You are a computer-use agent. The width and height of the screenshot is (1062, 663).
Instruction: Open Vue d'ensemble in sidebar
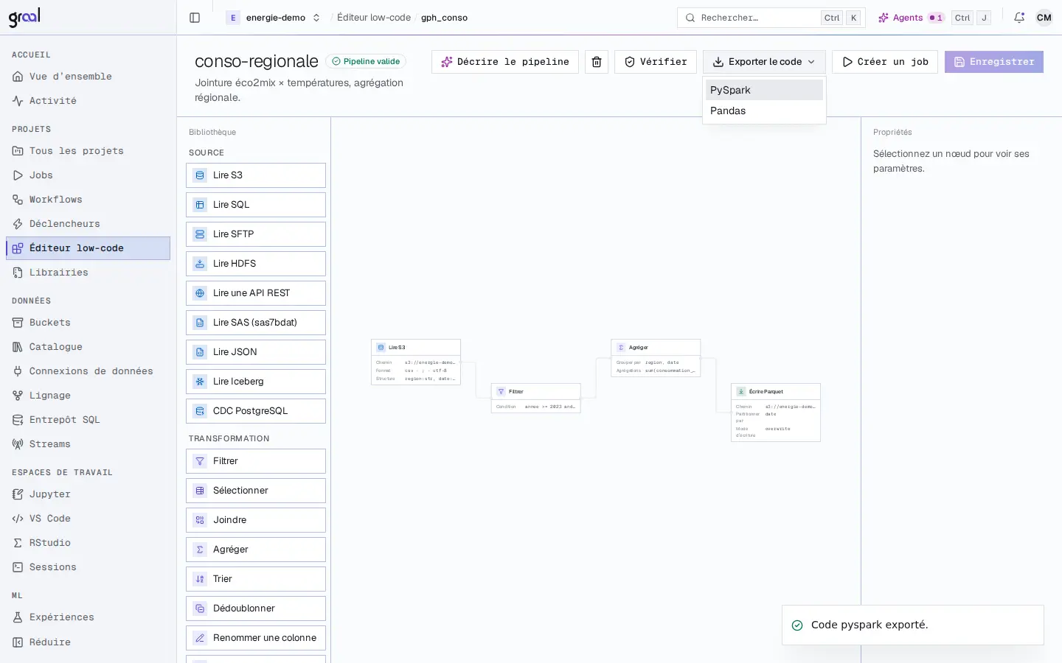click(x=88, y=77)
